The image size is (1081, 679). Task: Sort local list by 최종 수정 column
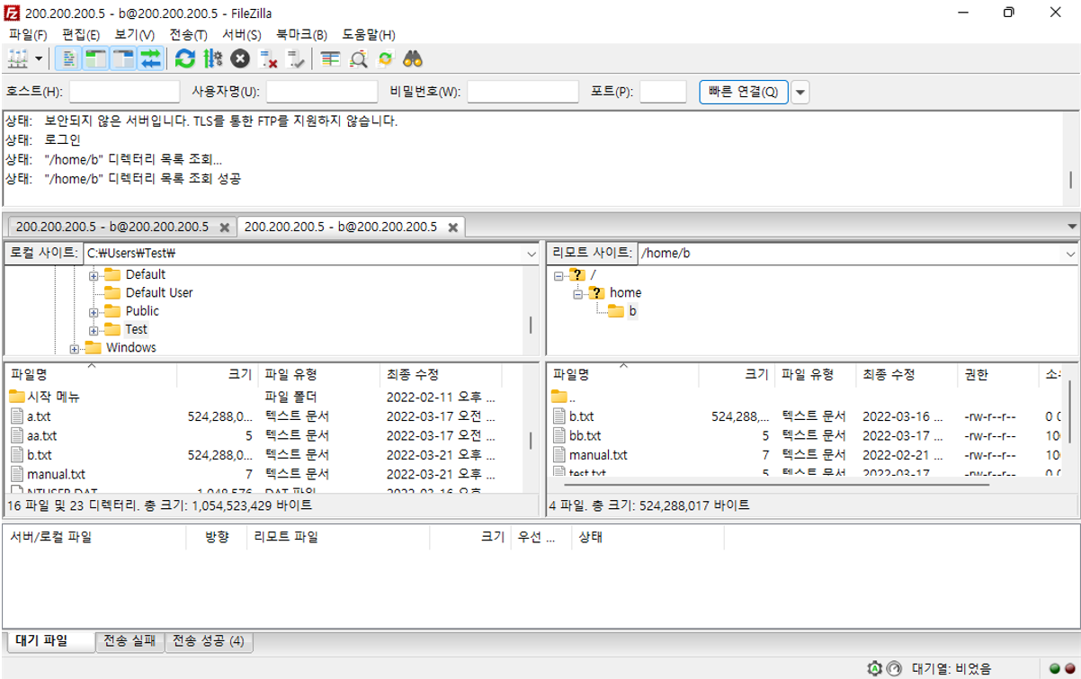point(441,374)
